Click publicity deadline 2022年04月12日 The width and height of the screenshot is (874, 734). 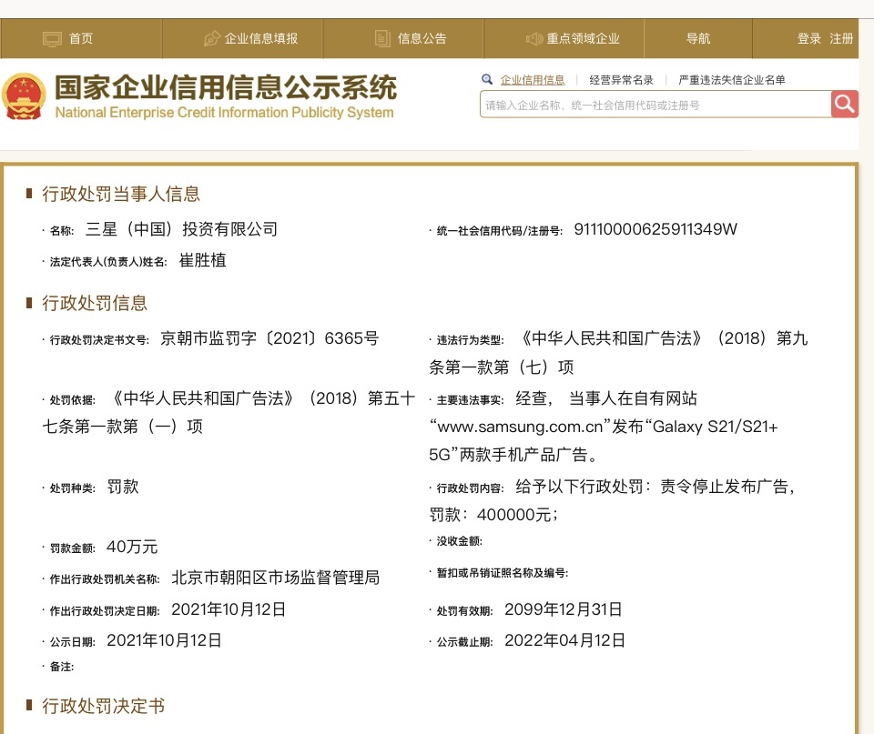(564, 640)
